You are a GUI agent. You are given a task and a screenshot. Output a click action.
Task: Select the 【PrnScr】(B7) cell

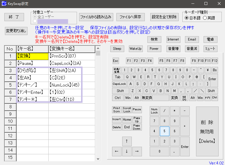tap(72, 56)
